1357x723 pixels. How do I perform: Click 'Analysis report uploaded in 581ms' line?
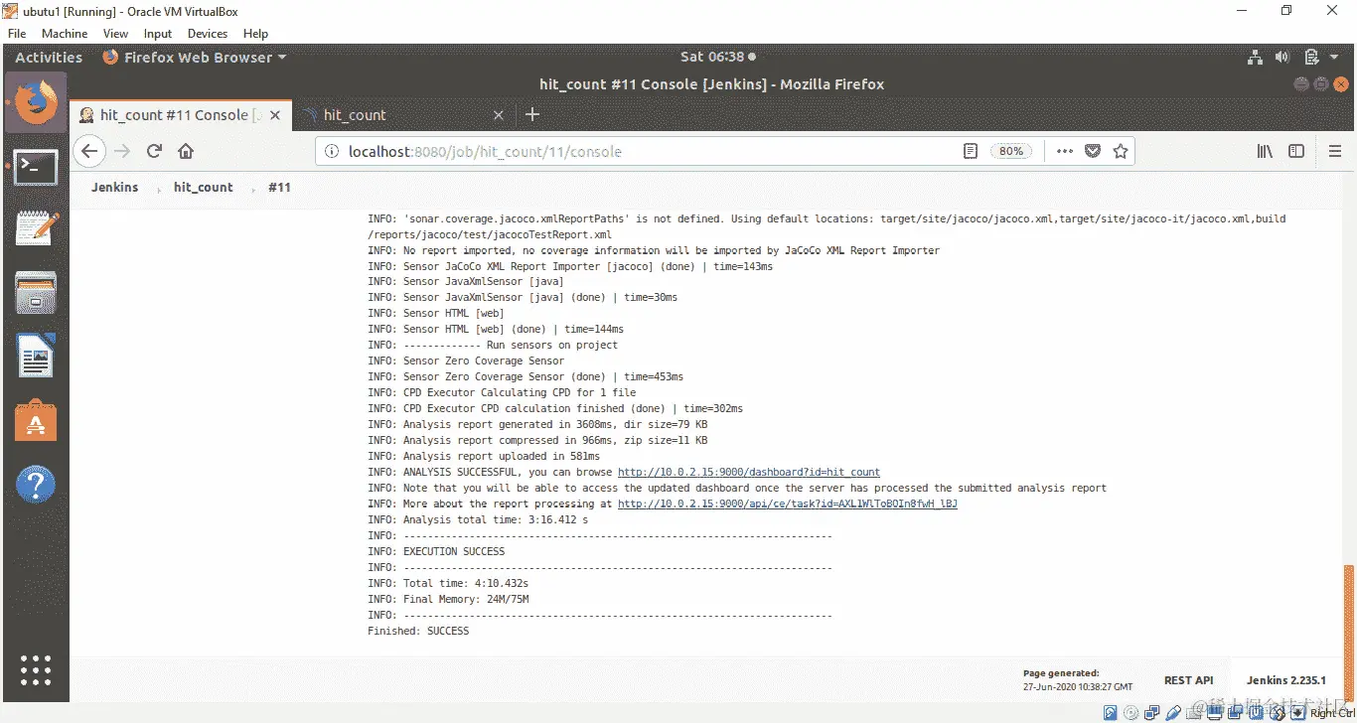[484, 456]
